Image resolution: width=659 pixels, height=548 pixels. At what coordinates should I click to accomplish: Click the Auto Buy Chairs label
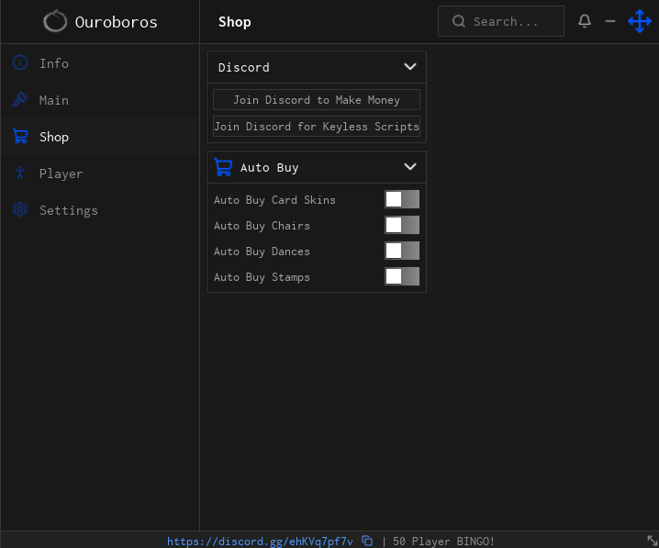coord(262,225)
